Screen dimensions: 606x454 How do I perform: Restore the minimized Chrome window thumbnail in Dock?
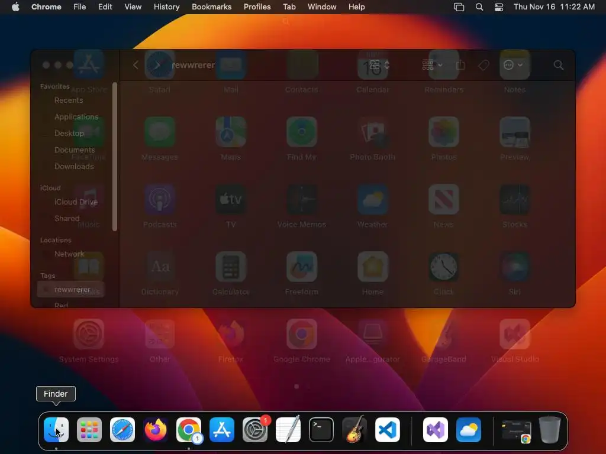[516, 430]
